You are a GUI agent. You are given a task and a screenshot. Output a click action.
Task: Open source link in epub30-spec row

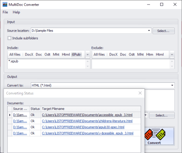(20, 127)
